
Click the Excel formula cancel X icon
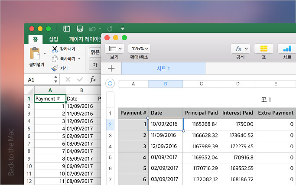(68, 79)
